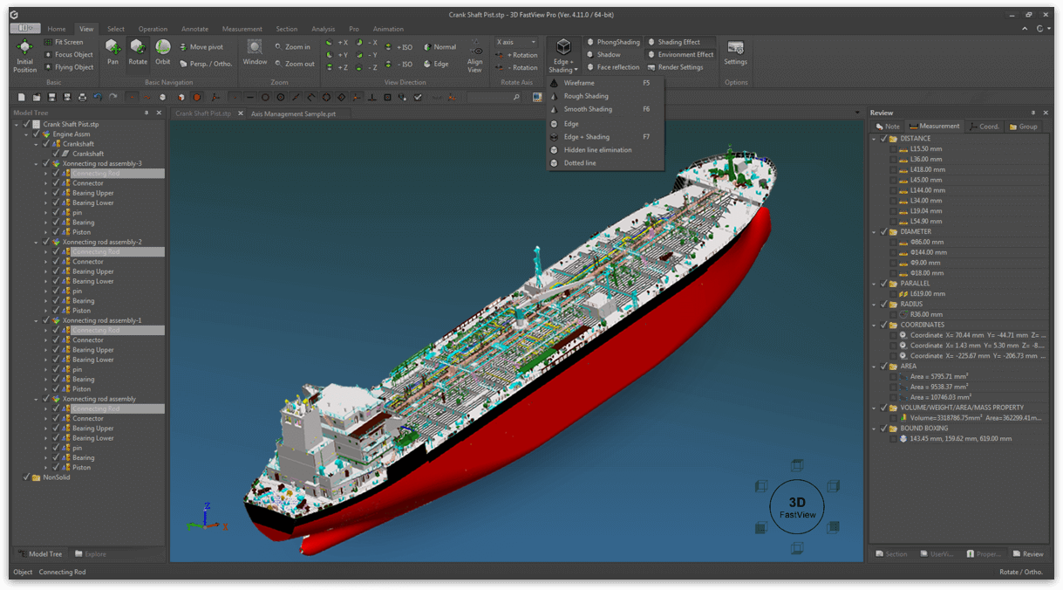
Task: Select the Piston row under Xonnecting rod assembly-1
Action: 81,389
